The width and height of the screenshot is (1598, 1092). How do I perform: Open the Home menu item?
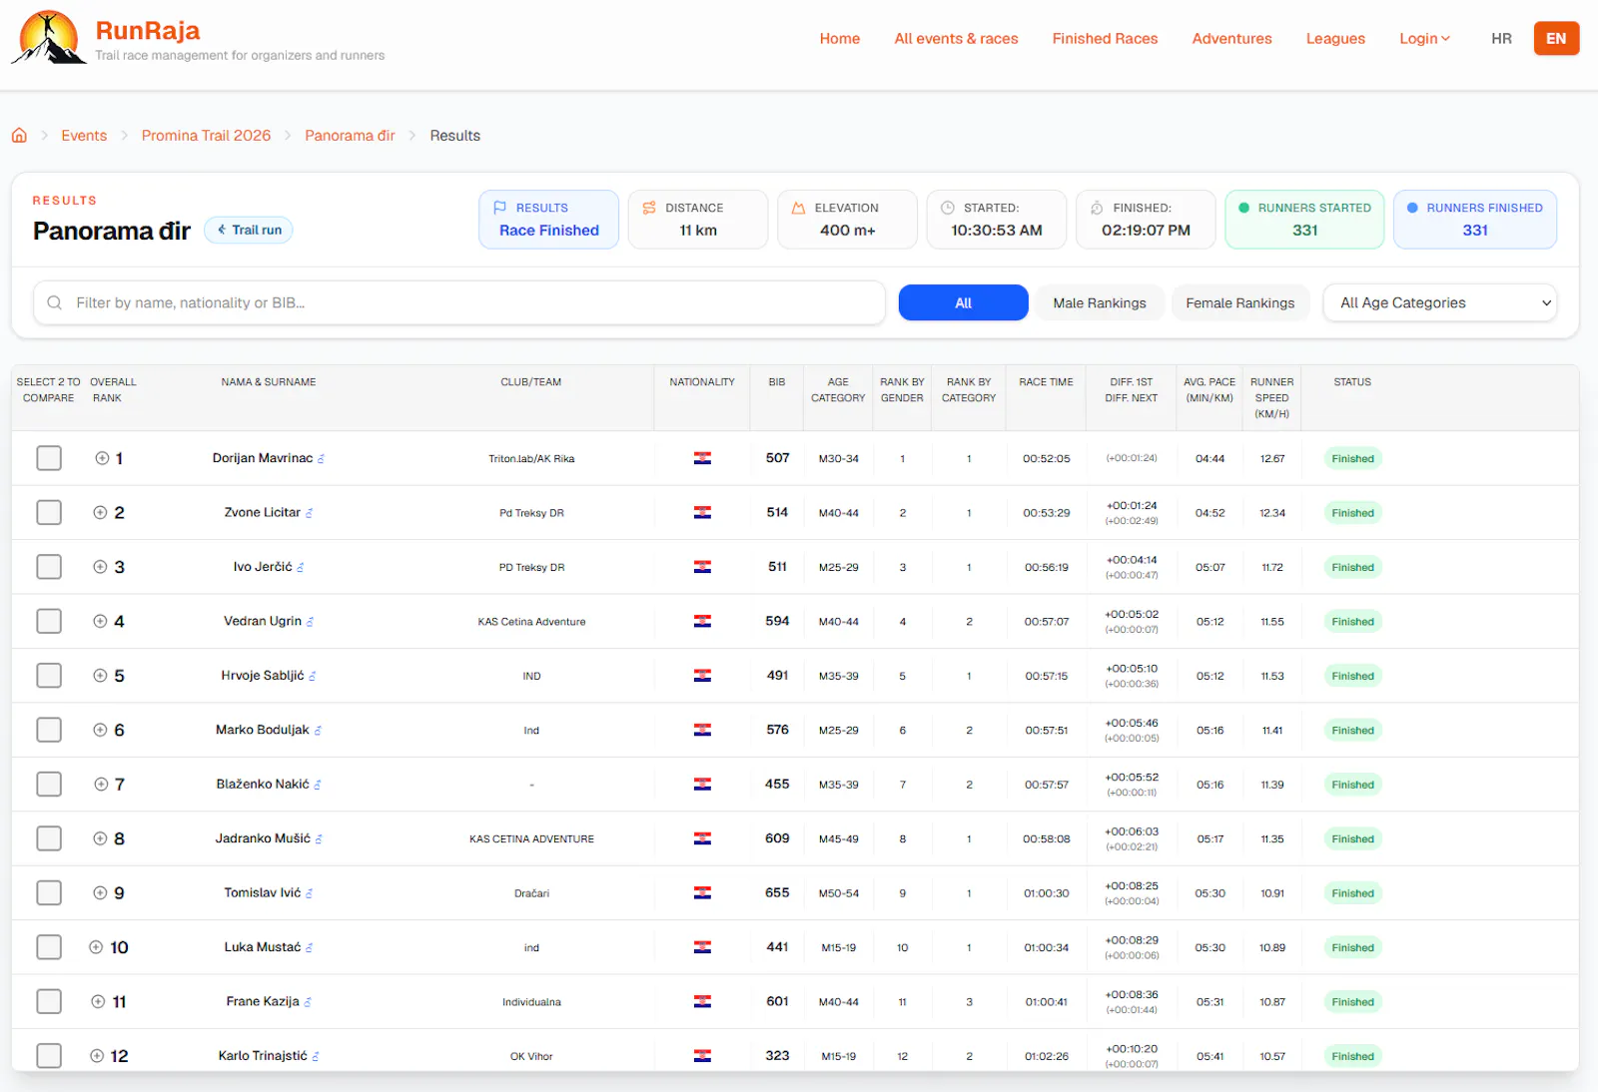[839, 38]
